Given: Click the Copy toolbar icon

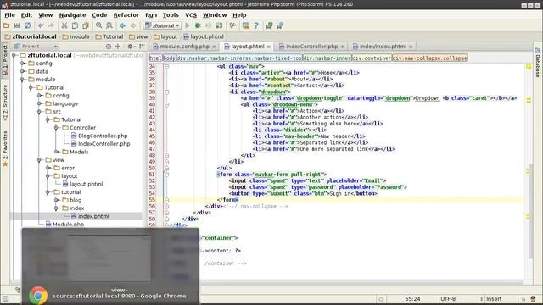Looking at the screenshot, I should [75, 25].
